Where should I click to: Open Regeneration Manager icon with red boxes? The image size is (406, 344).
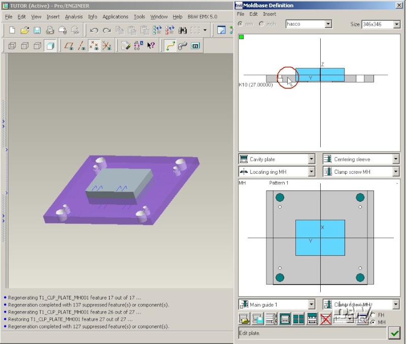click(170, 30)
